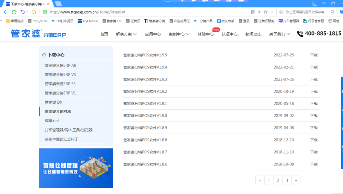
Task: Click the QR code icon near address bar
Action: click(253, 12)
